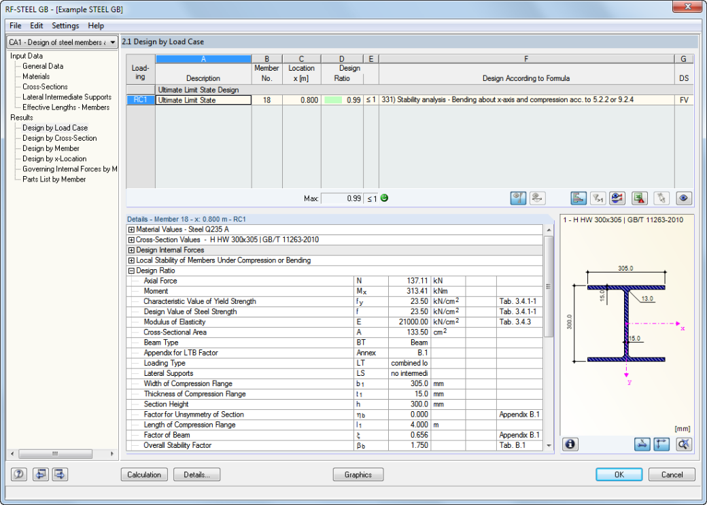Collapse the Design Ratio section
This screenshot has height=505, width=707.
(x=132, y=271)
